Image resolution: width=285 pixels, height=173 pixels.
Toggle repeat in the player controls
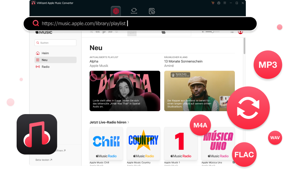point(117,32)
